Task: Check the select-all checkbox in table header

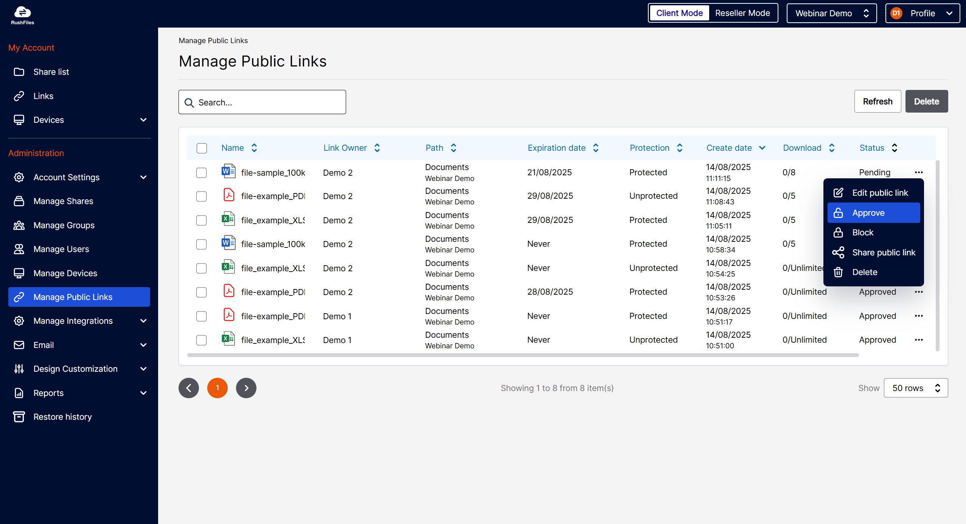Action: (202, 148)
